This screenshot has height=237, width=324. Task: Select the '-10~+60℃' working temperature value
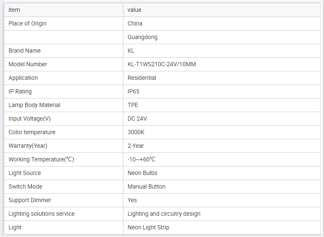pos(142,159)
